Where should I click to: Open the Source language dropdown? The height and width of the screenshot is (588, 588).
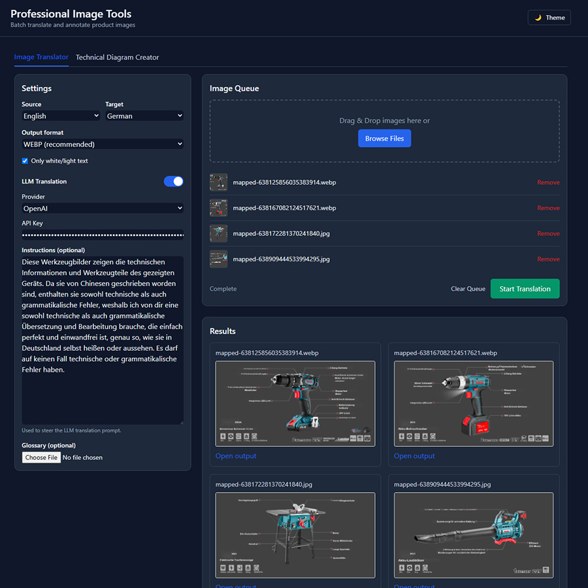tap(60, 115)
